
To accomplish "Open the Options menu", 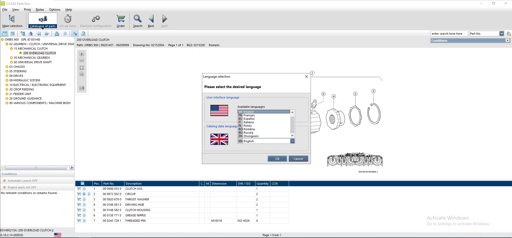I will tap(55, 10).
